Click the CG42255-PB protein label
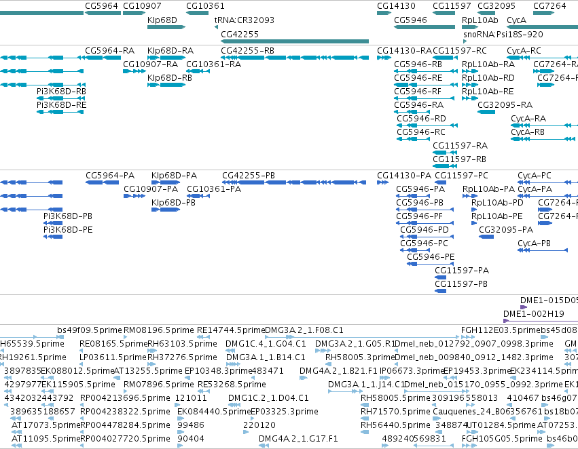This screenshot has height=449, width=578. tap(249, 175)
